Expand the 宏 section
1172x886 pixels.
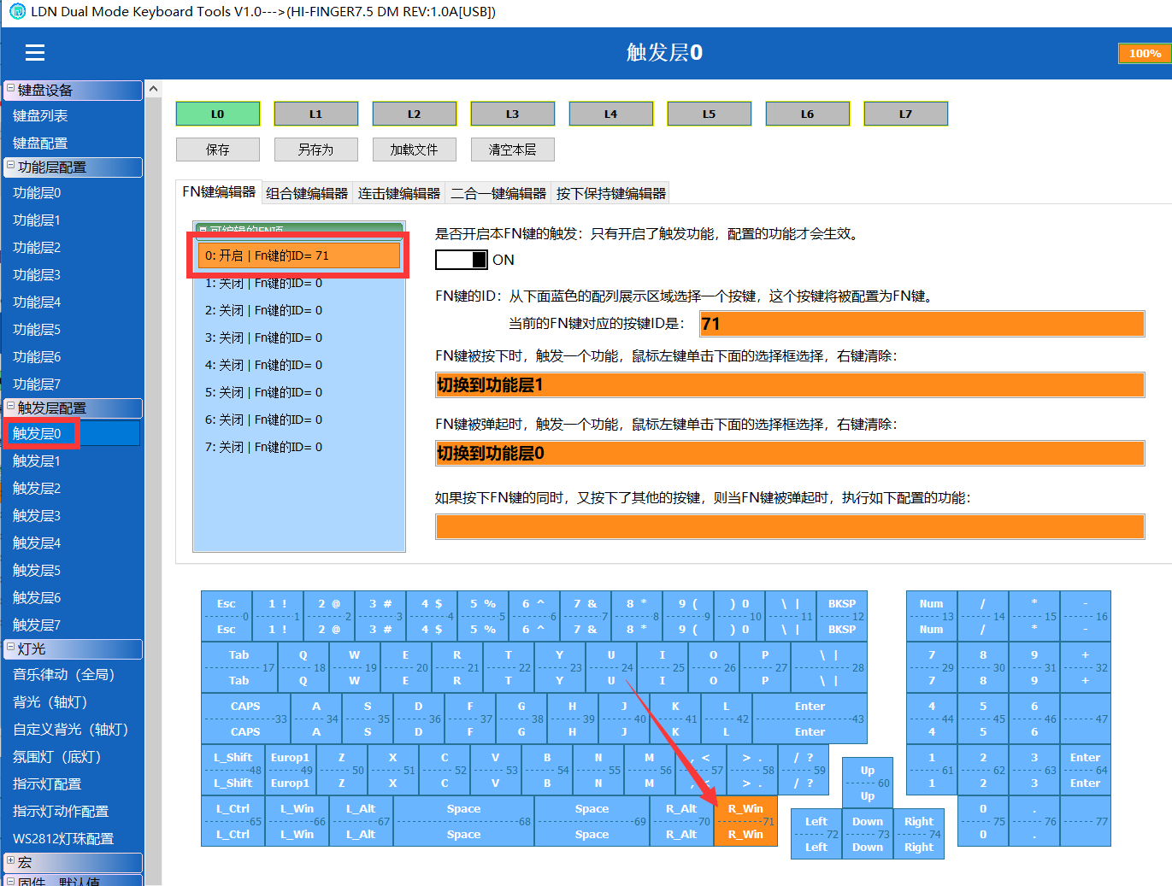click(x=10, y=861)
